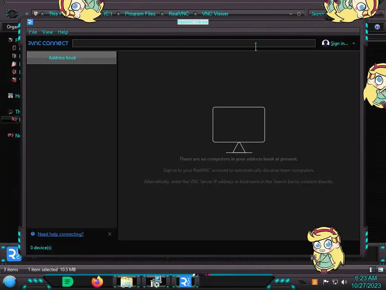
Task: Dismiss the Need help connecting banner
Action: coord(110,234)
